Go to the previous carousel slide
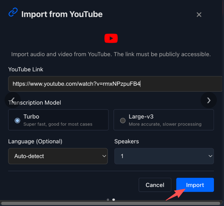This screenshot has width=224, height=206. pyautogui.click(x=13, y=100)
